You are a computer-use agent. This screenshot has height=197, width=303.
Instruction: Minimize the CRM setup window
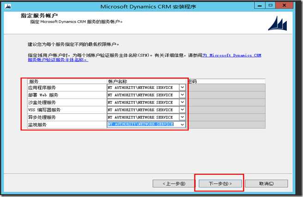[260, 6]
